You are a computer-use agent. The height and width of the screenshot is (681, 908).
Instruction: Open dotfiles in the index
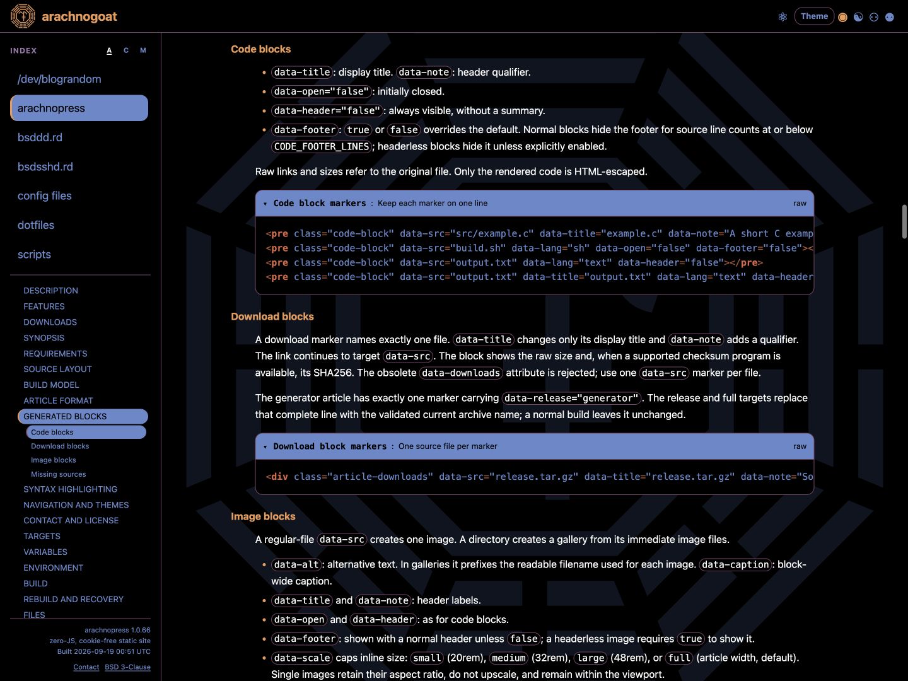tap(79, 225)
